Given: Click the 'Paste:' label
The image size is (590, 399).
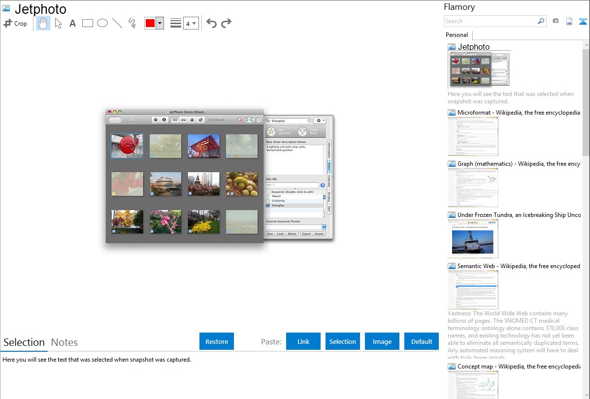Looking at the screenshot, I should (x=271, y=341).
